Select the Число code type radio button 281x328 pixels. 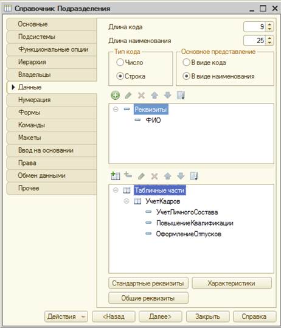tap(120, 62)
